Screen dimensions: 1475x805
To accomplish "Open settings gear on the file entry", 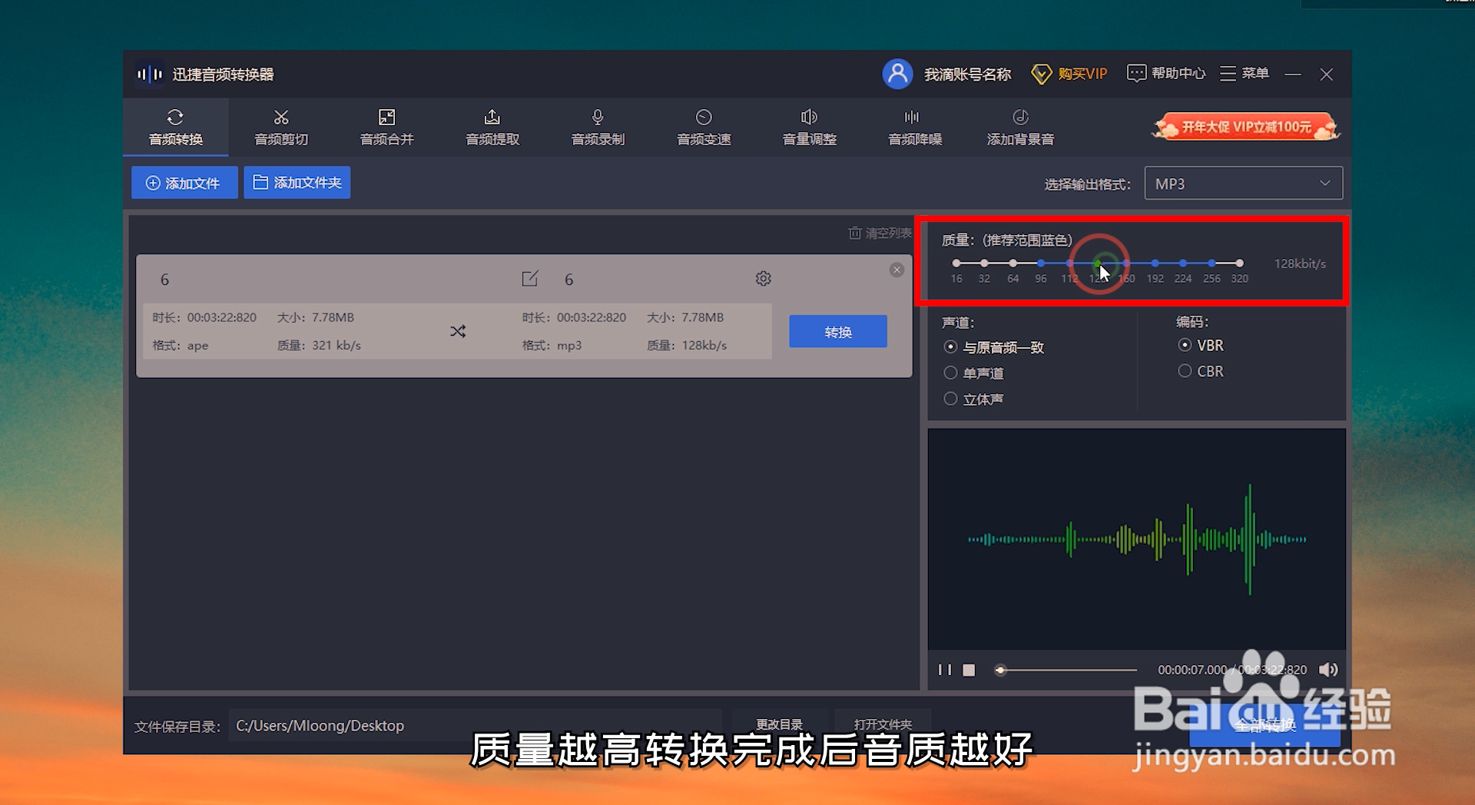I will tap(763, 278).
